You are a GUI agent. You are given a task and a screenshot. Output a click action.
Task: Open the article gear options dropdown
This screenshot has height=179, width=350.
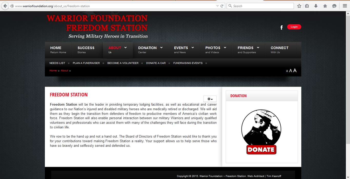click(210, 99)
